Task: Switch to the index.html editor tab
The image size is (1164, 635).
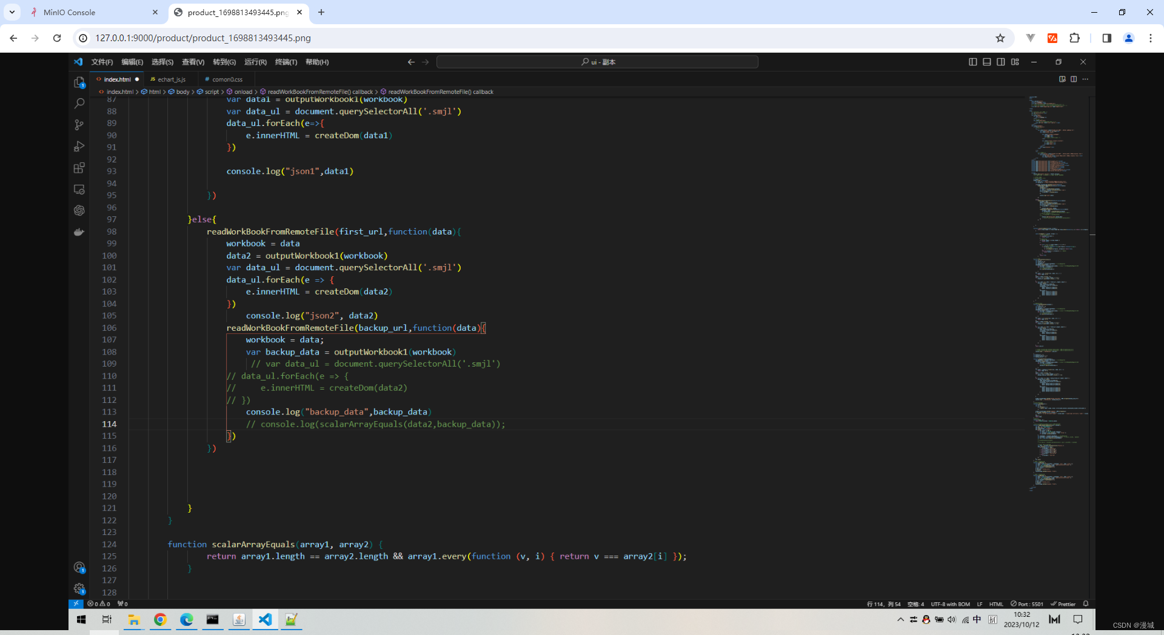Action: [x=117, y=79]
